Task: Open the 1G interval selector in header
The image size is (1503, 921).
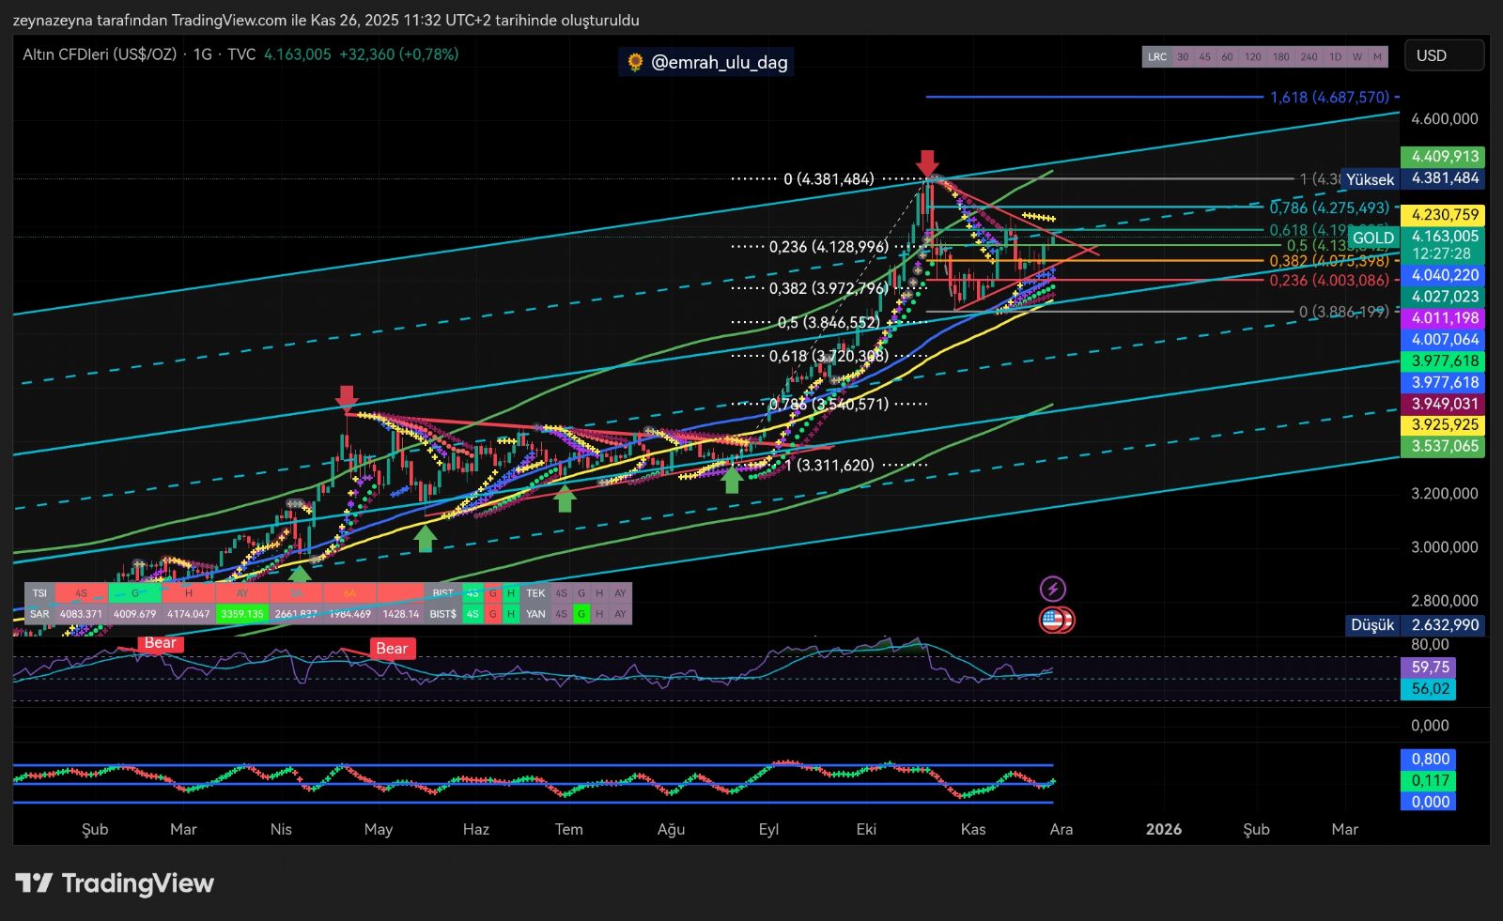Action: tap(202, 54)
